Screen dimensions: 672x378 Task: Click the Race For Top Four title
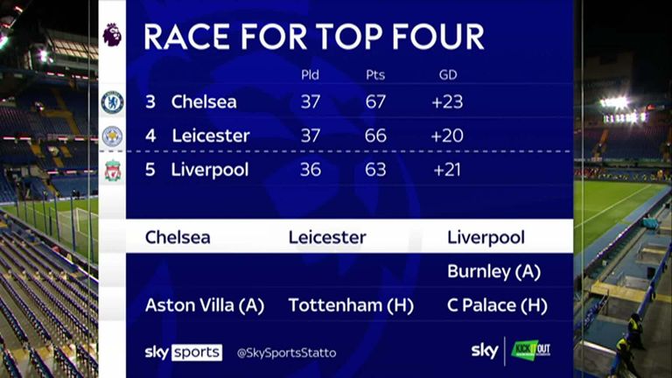tap(314, 37)
